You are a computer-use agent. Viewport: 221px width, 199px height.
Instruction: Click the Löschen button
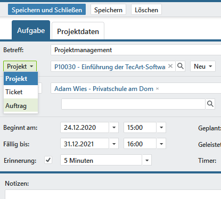click(x=146, y=10)
